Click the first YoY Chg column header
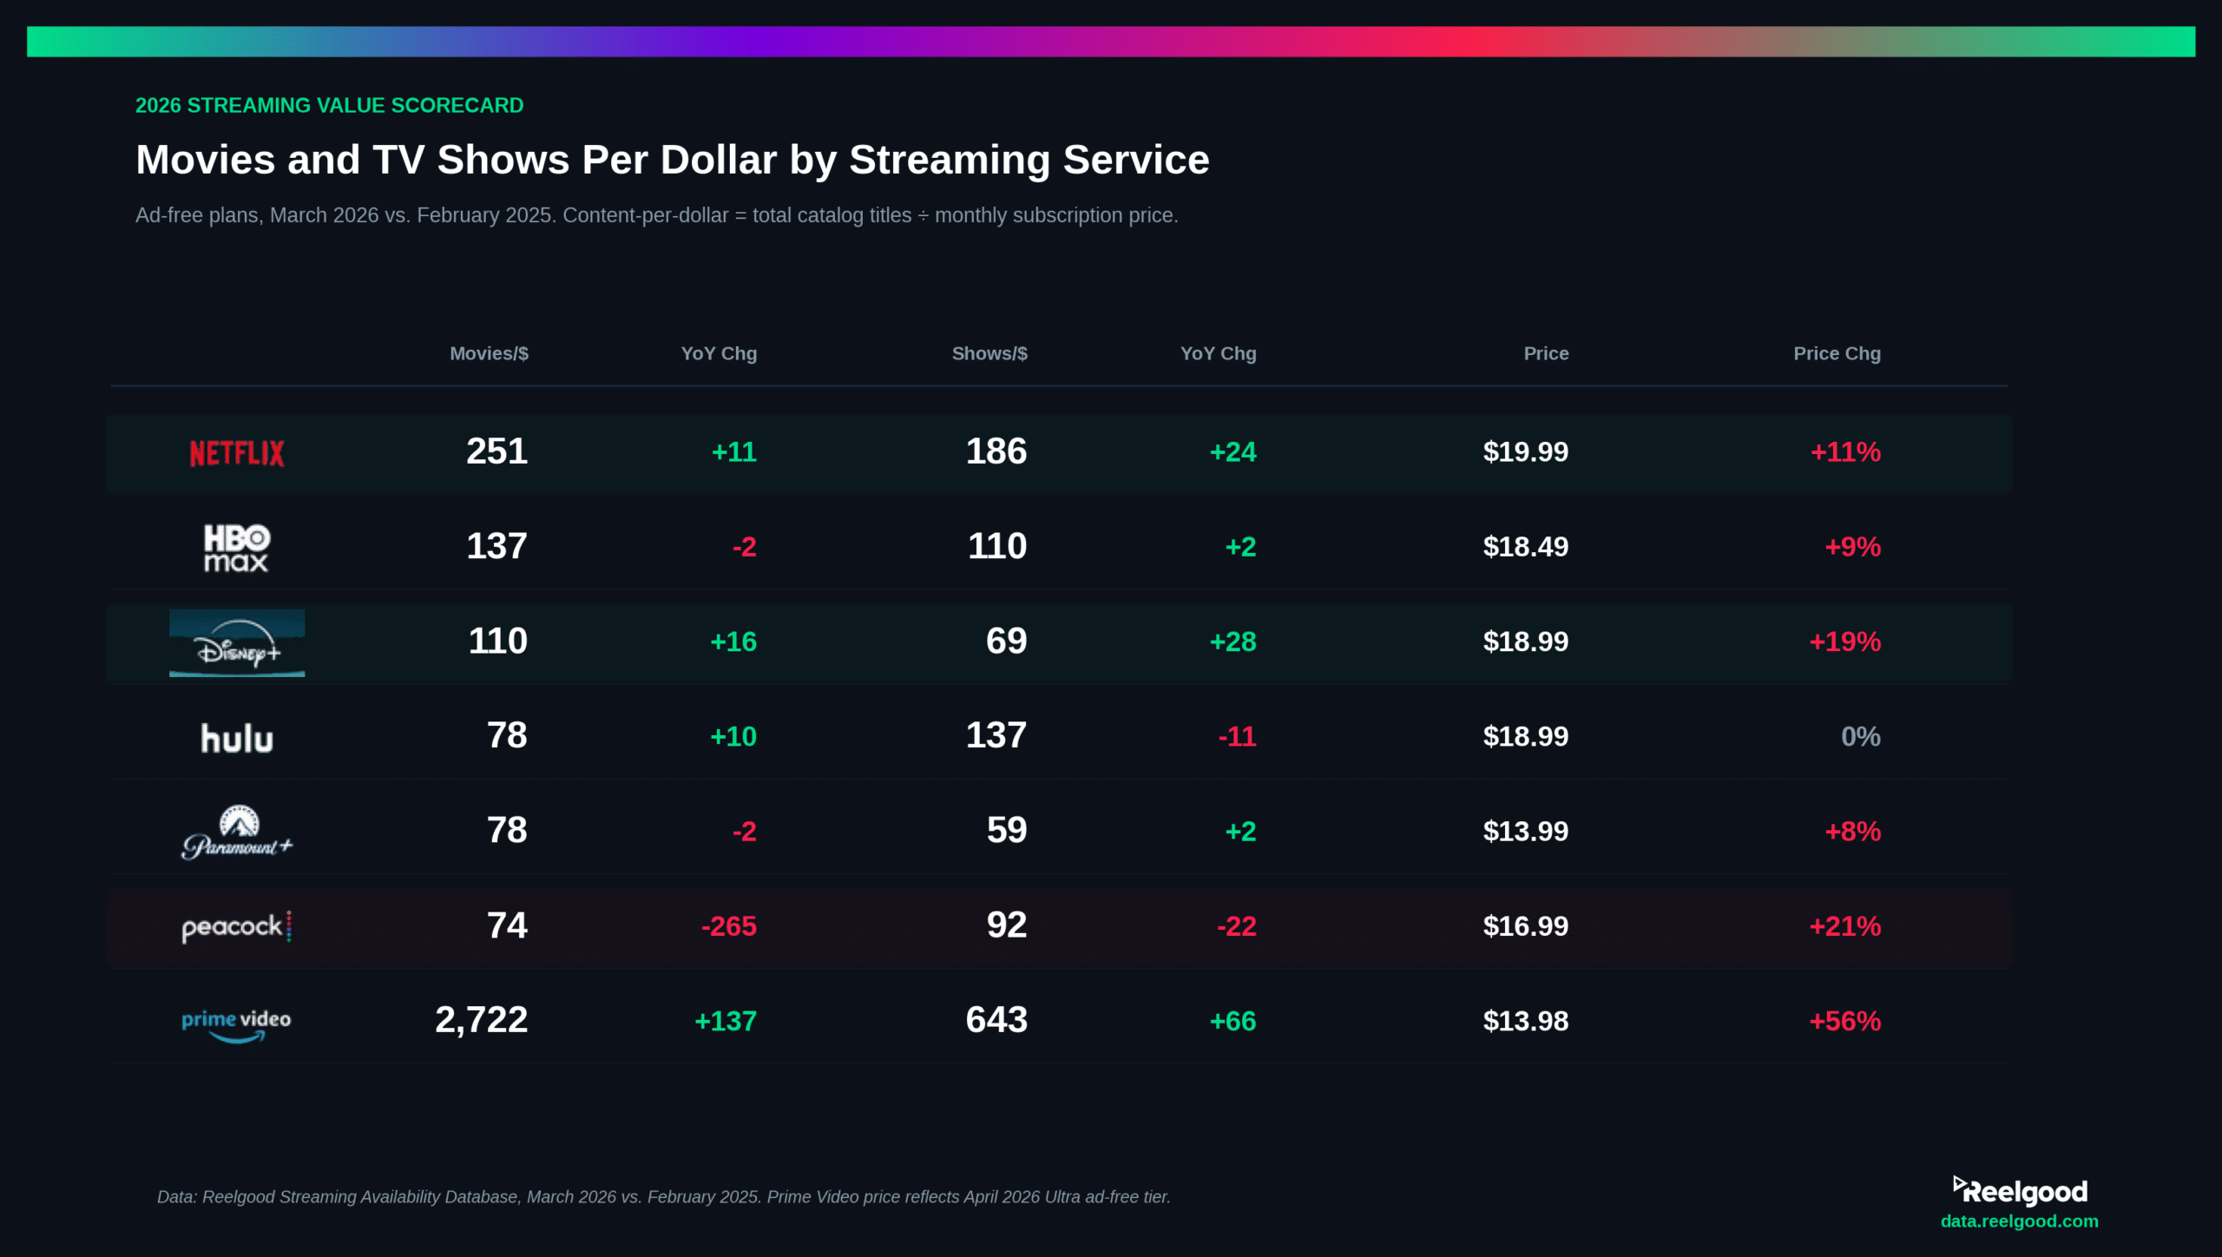 719,353
